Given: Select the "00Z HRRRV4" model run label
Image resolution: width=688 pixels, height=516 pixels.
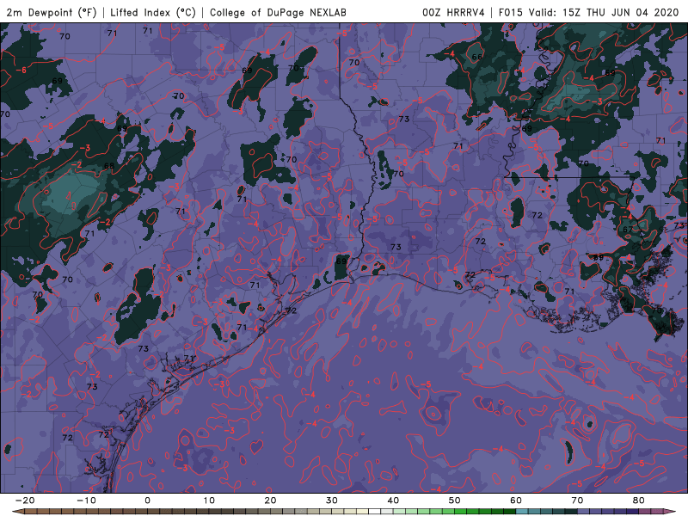Looking at the screenshot, I should pyautogui.click(x=453, y=12).
